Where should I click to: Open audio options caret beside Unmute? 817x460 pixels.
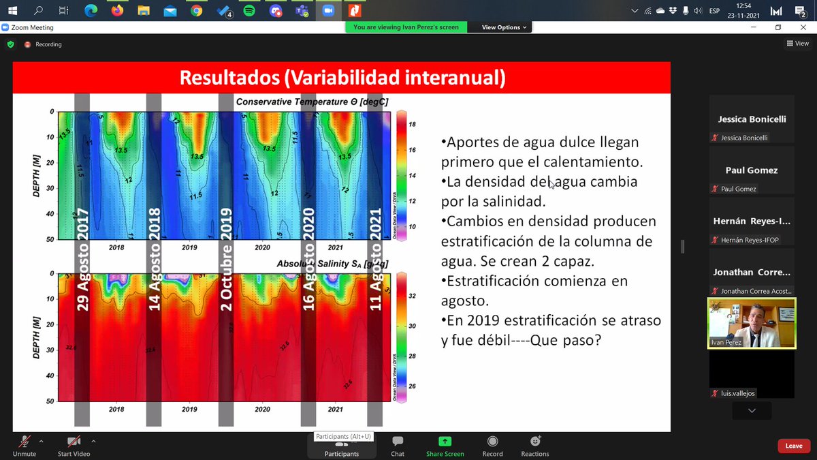(41, 442)
